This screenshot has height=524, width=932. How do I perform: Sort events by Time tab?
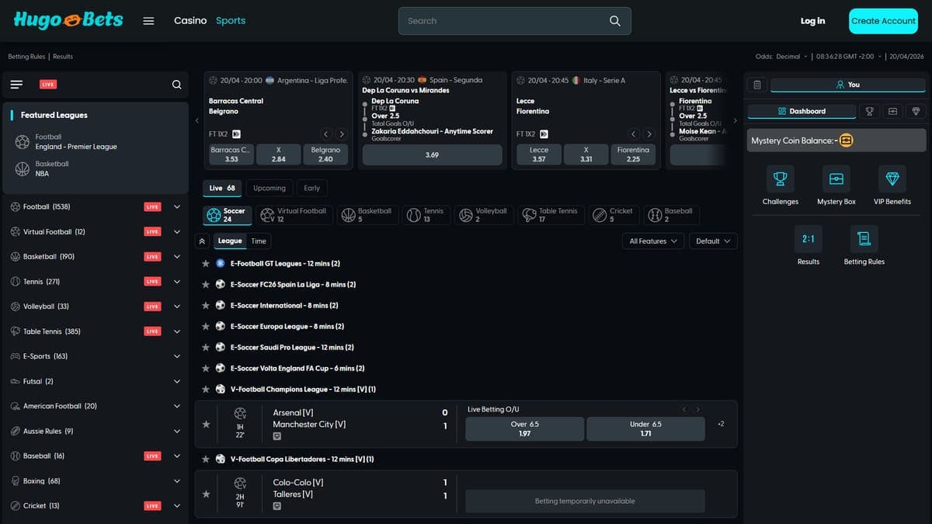tap(259, 241)
